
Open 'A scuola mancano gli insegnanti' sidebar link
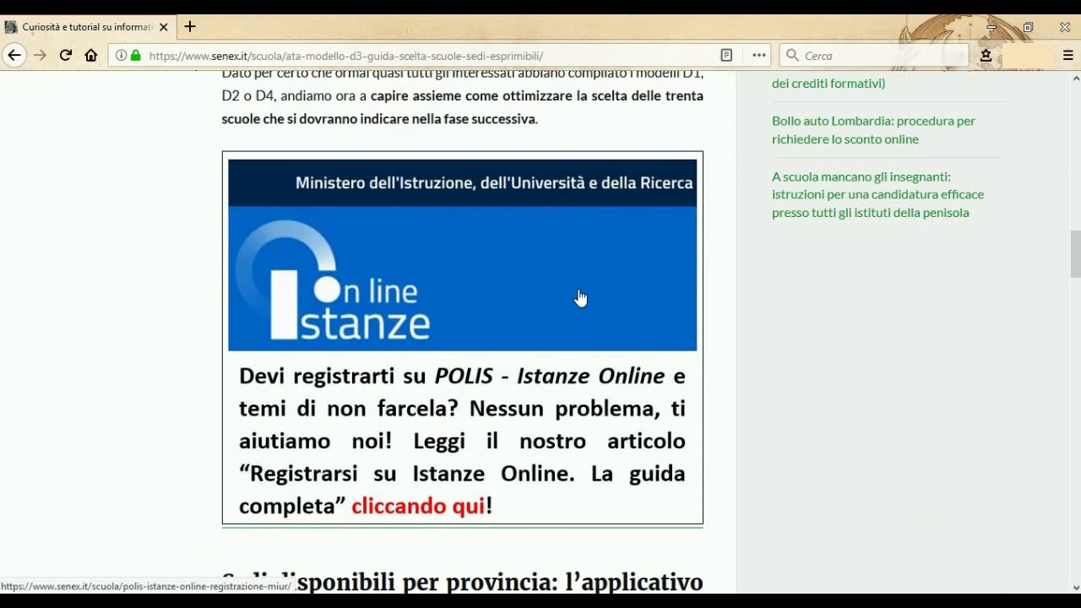pos(877,194)
